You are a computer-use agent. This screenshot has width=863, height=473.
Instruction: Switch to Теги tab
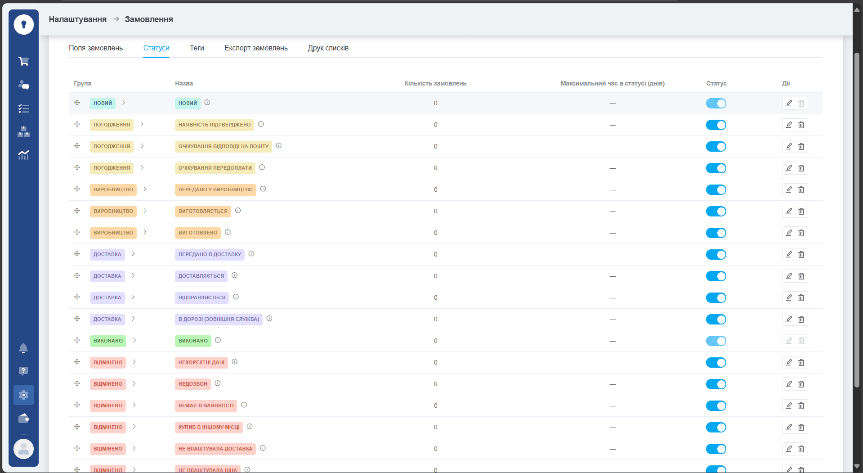tap(197, 48)
